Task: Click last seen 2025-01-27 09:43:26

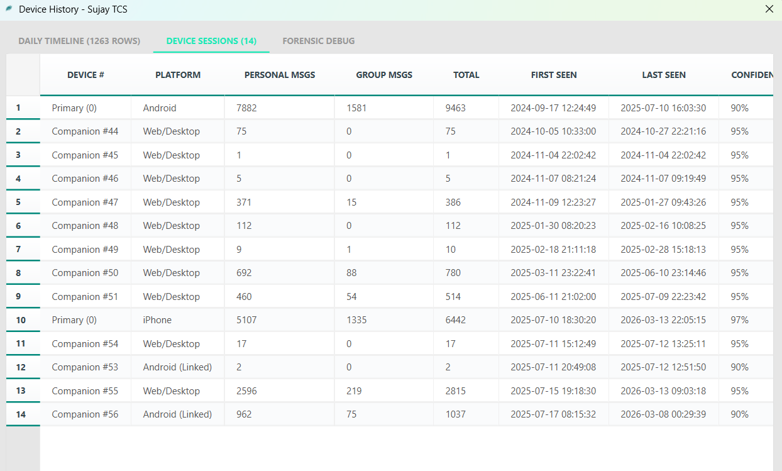Action: point(664,202)
